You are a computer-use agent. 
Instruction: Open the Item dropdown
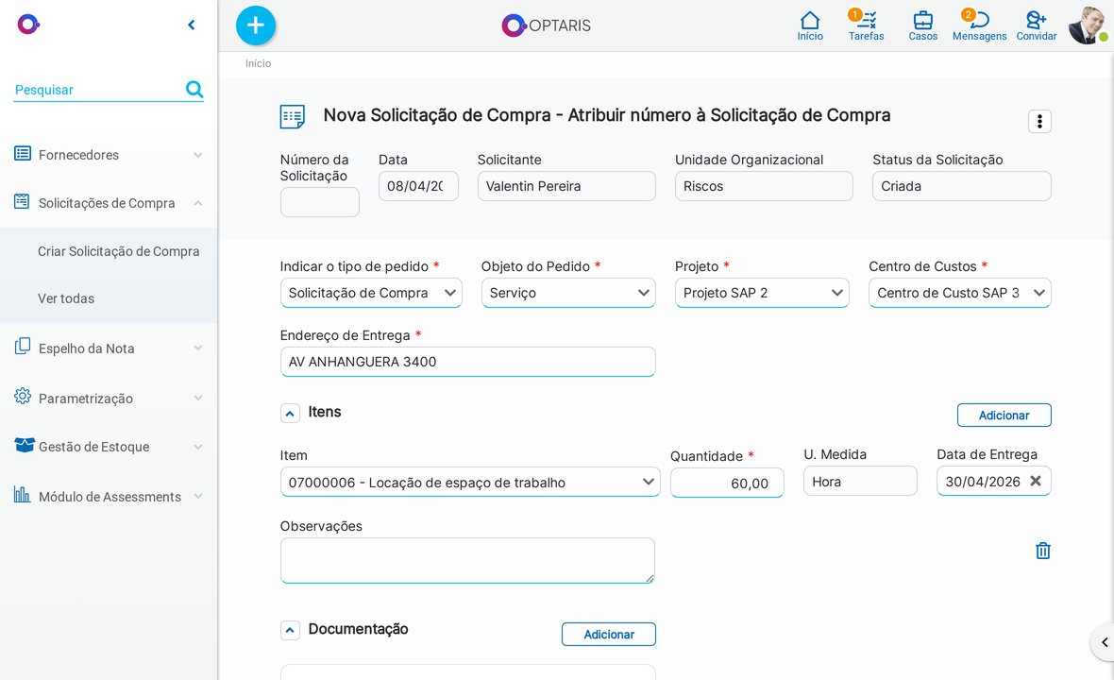[x=470, y=482]
